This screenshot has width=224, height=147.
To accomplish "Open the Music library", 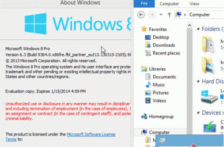I will [x=159, y=85].
